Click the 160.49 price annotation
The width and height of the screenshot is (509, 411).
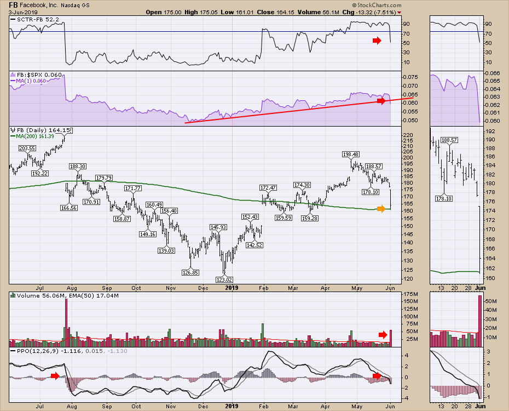point(154,205)
